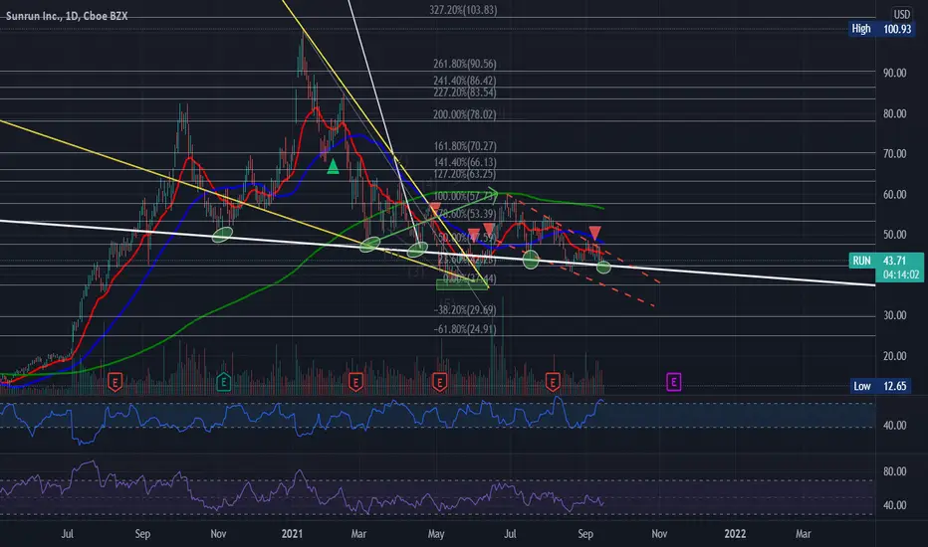
Task: Click the teal earnings E marker near November 2020
Action: pos(223,382)
